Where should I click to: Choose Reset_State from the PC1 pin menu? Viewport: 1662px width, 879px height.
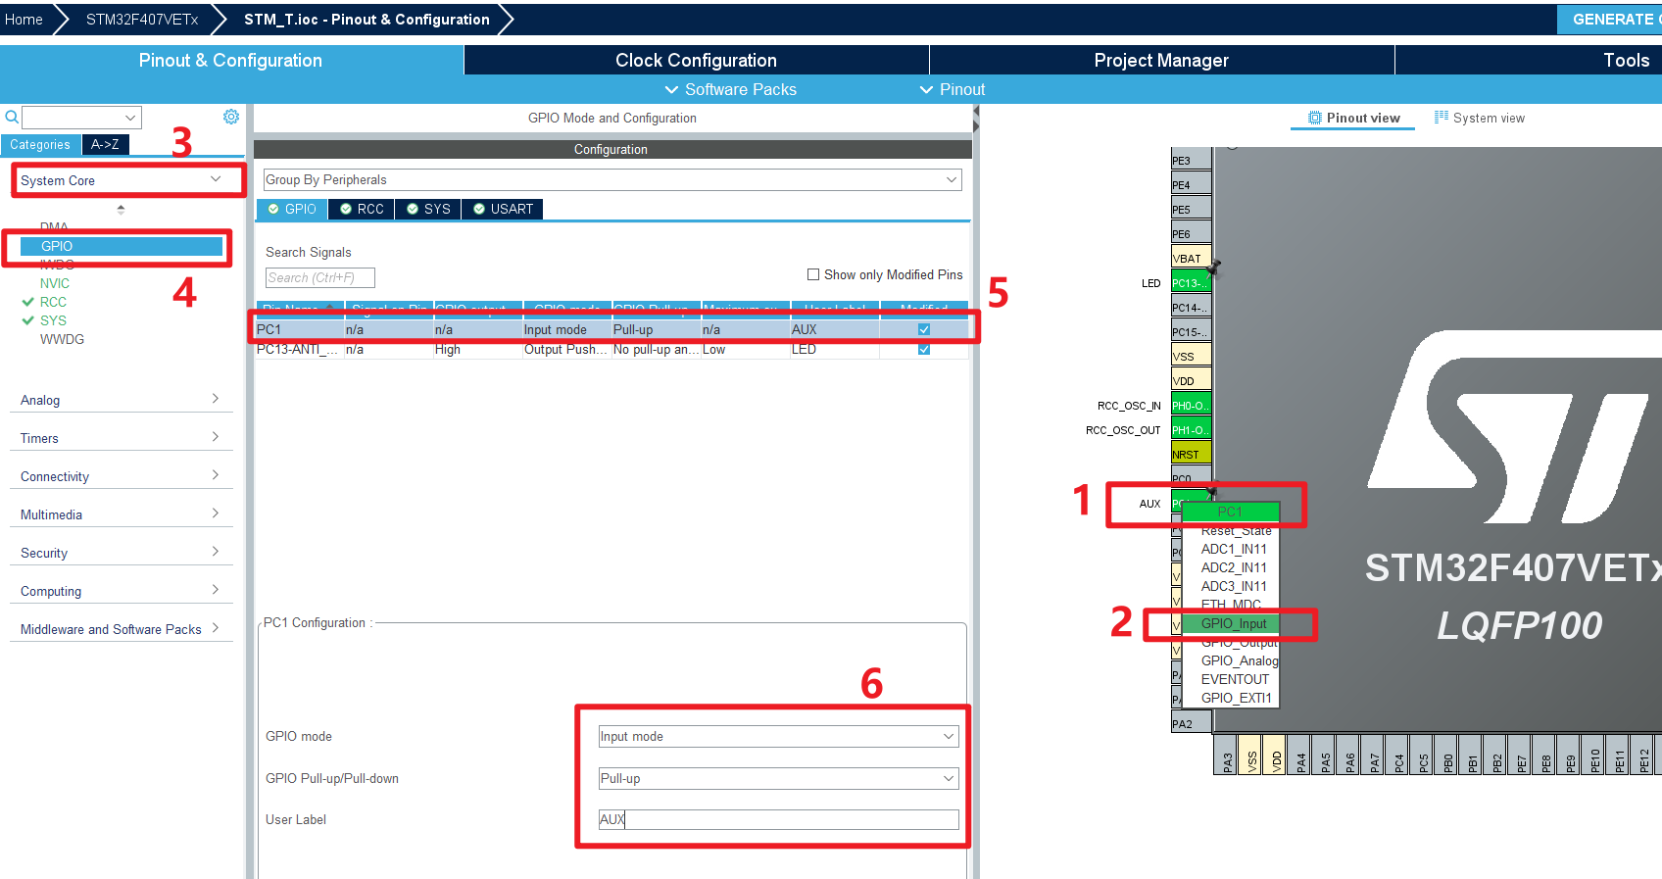(x=1236, y=530)
